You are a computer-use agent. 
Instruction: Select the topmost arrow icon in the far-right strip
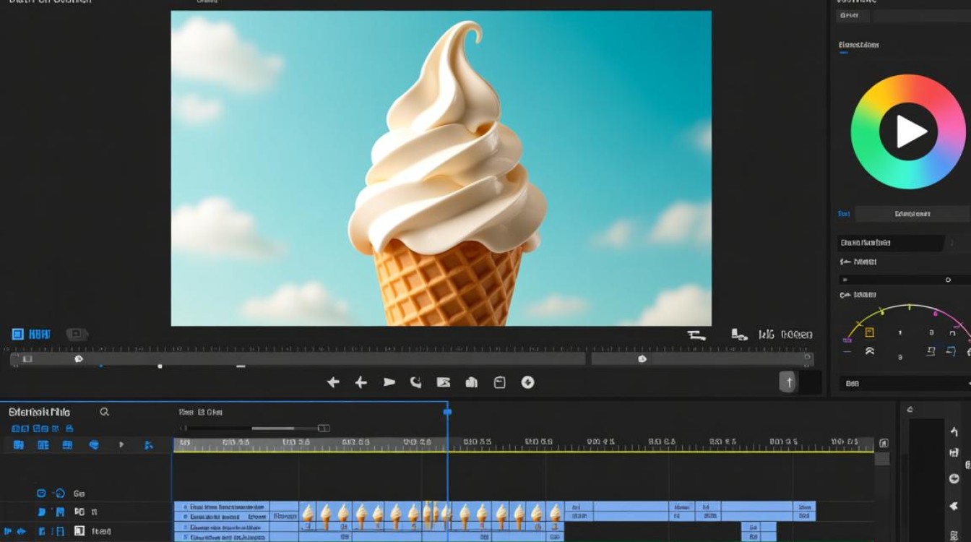(x=954, y=432)
